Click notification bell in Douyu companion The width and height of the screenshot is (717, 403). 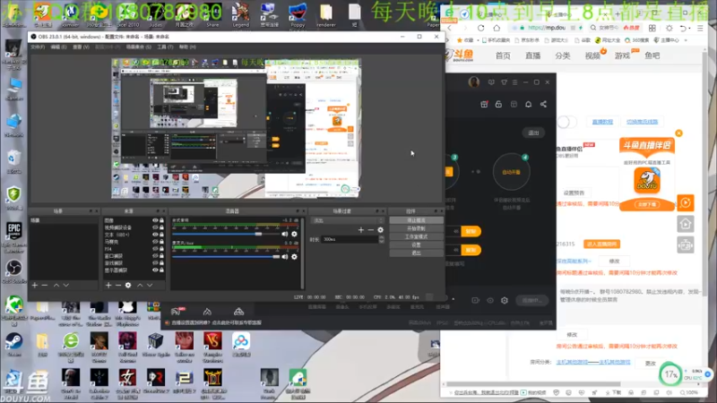[528, 104]
